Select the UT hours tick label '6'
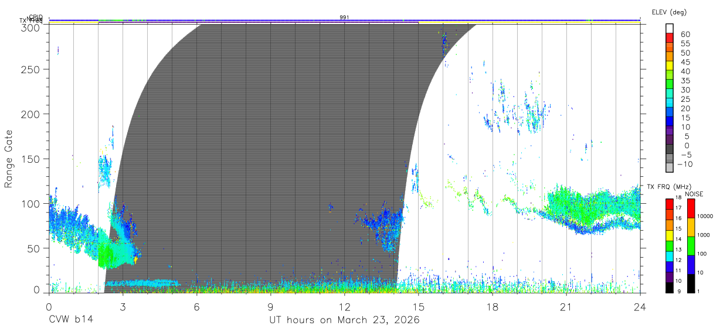The width and height of the screenshot is (720, 332). 196,307
